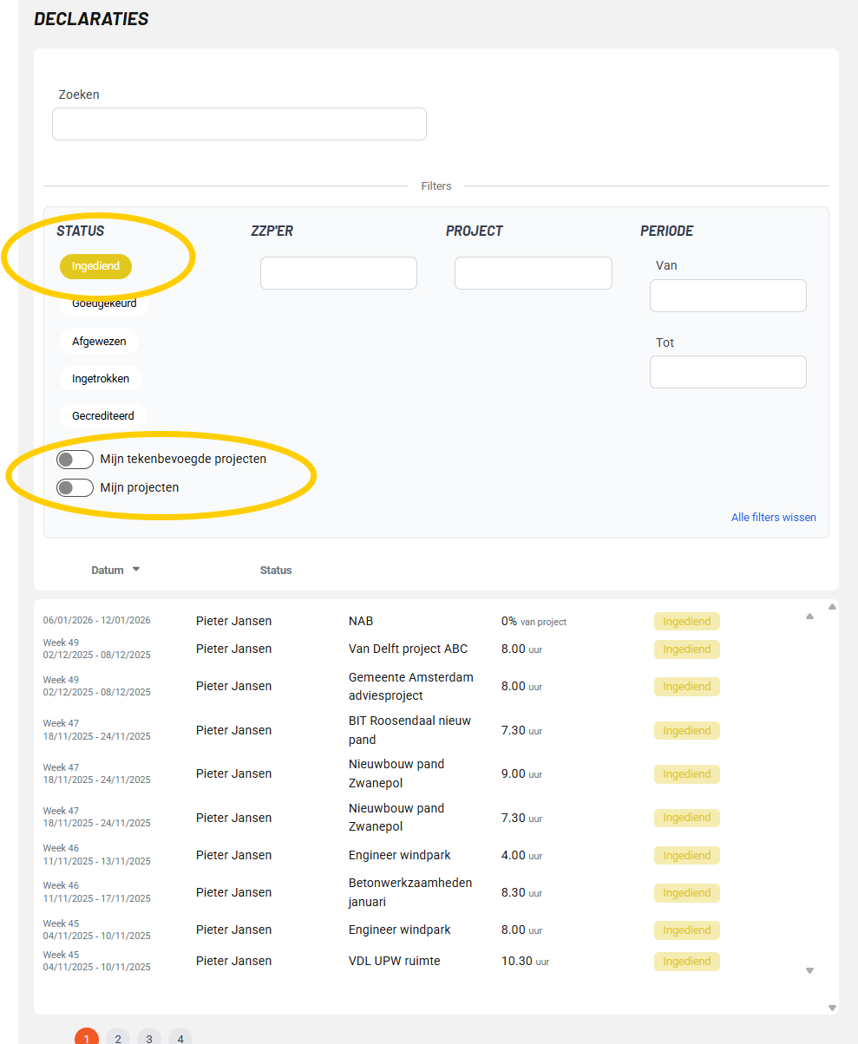Select the Ingetrokken status filter

pos(101,379)
